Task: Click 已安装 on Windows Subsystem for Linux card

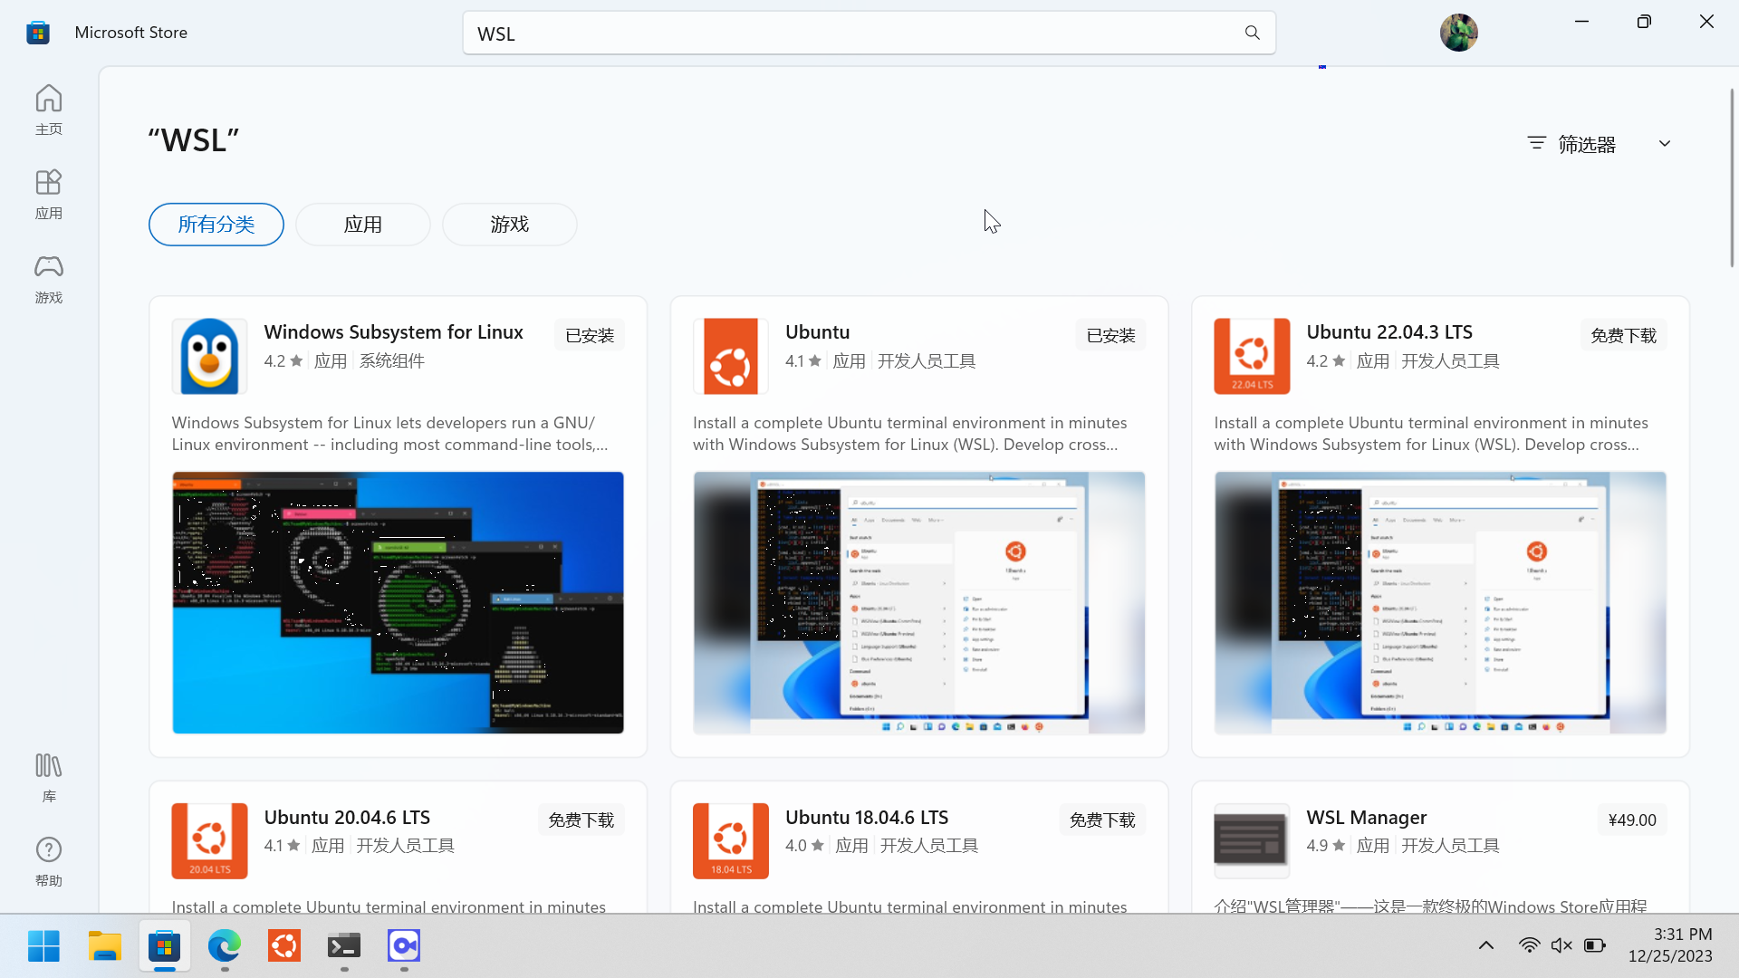Action: 590,335
